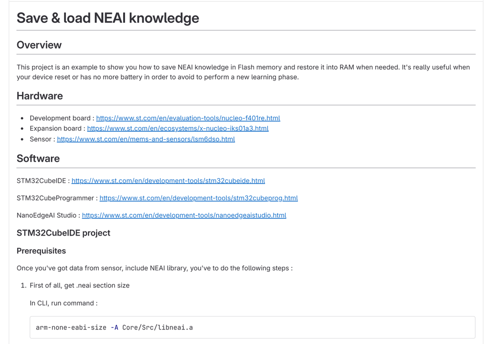Click the 'In CLI, run command :' line
The height and width of the screenshot is (344, 488).
click(x=64, y=303)
